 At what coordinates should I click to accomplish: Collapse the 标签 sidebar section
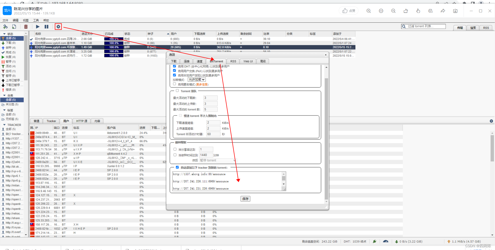coord(4,110)
